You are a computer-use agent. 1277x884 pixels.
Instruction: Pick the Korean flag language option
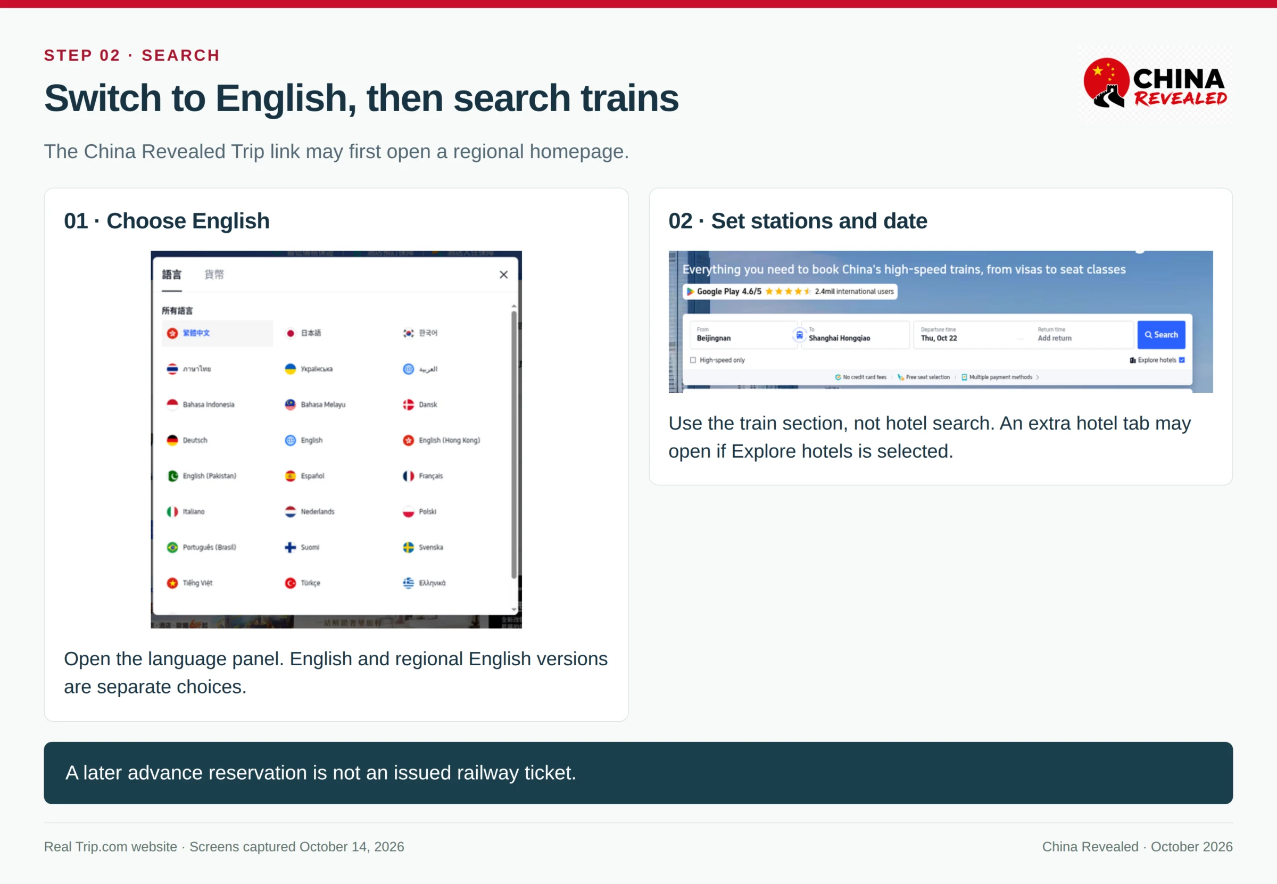coord(408,333)
